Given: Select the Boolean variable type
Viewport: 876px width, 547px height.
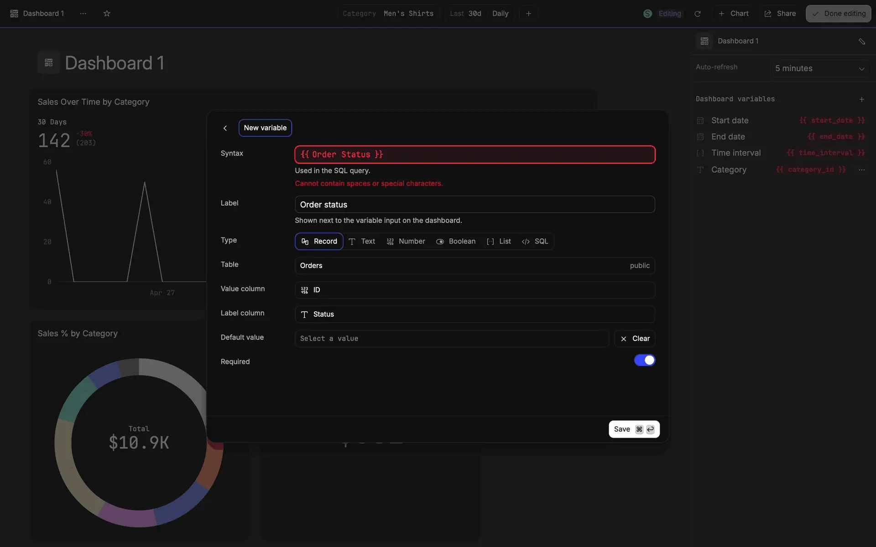Looking at the screenshot, I should [456, 241].
